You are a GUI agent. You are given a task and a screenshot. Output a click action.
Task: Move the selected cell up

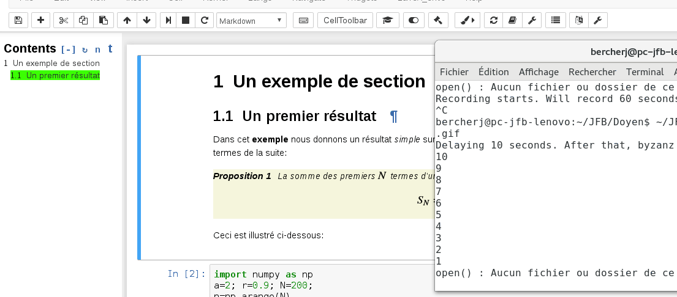click(127, 20)
